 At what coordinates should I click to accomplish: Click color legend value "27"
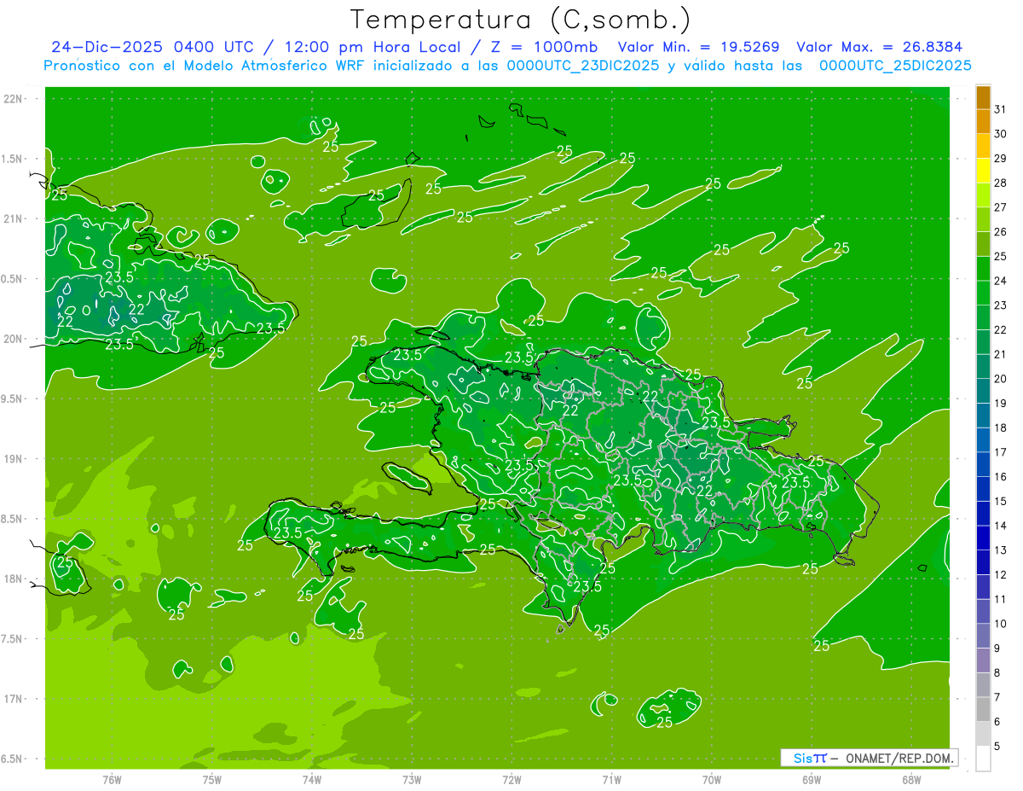[1000, 207]
